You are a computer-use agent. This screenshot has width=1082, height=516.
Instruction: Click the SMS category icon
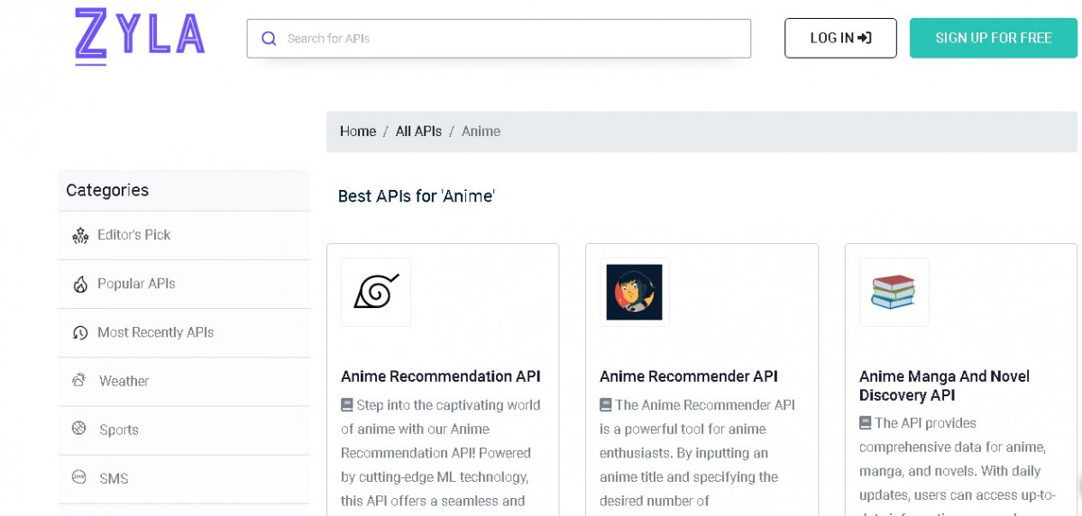(x=79, y=477)
